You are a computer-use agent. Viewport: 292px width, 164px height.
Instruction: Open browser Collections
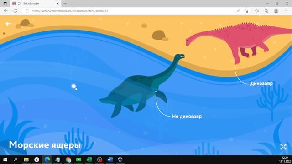pos(266,11)
